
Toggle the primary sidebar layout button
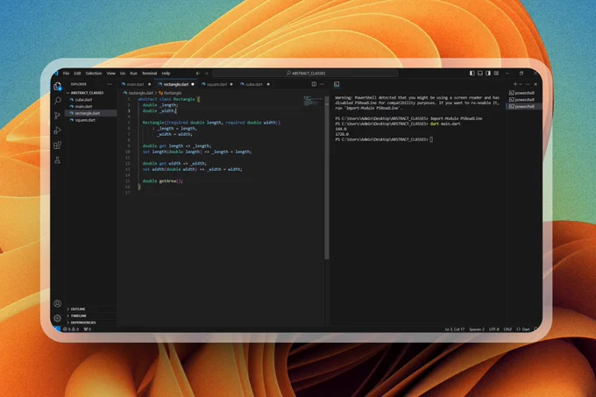coord(472,74)
